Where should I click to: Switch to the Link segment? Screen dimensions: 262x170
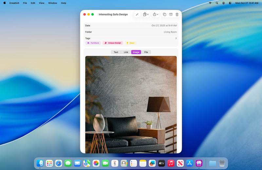tap(126, 52)
